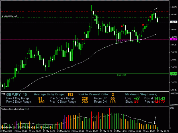Click the 23 Mar 00:30 time label
The width and height of the screenshot is (178, 133).
coord(21,131)
